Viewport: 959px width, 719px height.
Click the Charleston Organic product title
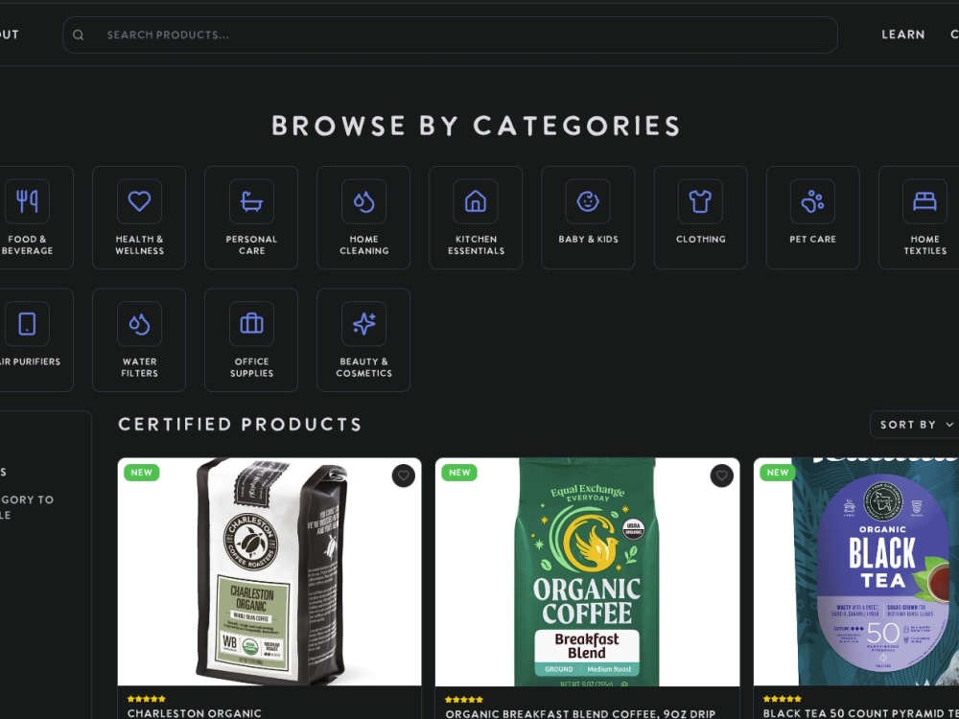(195, 713)
